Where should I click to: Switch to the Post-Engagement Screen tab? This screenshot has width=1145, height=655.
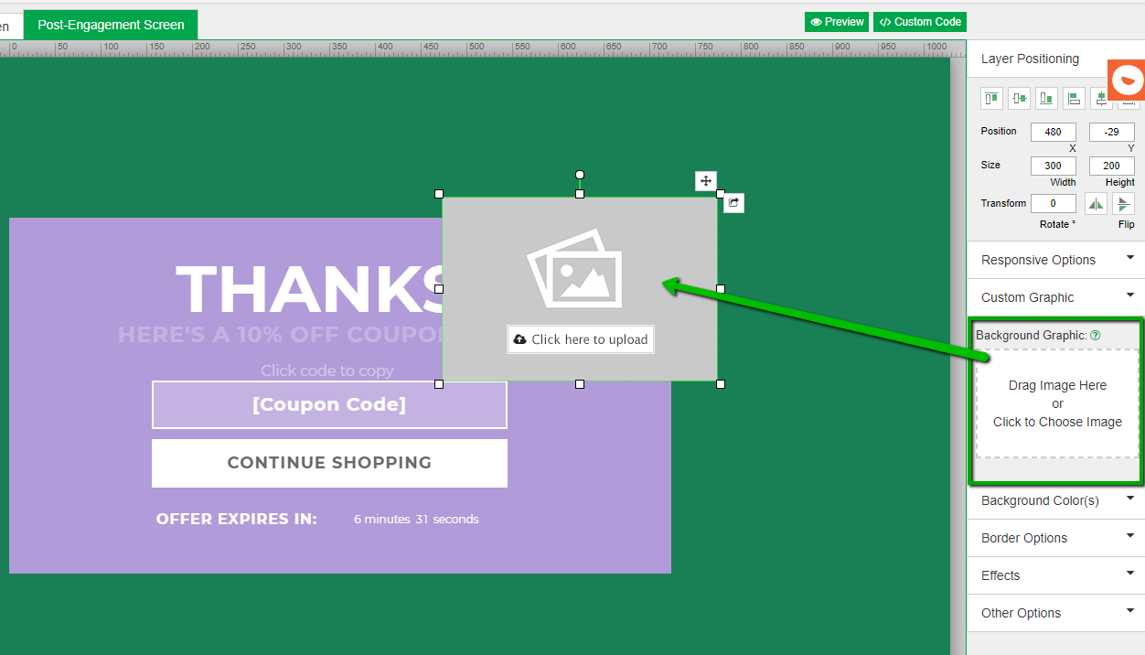tap(111, 25)
